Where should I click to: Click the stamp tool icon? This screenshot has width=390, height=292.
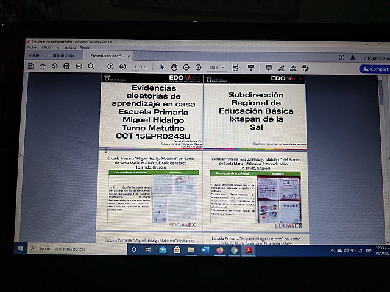click(305, 68)
